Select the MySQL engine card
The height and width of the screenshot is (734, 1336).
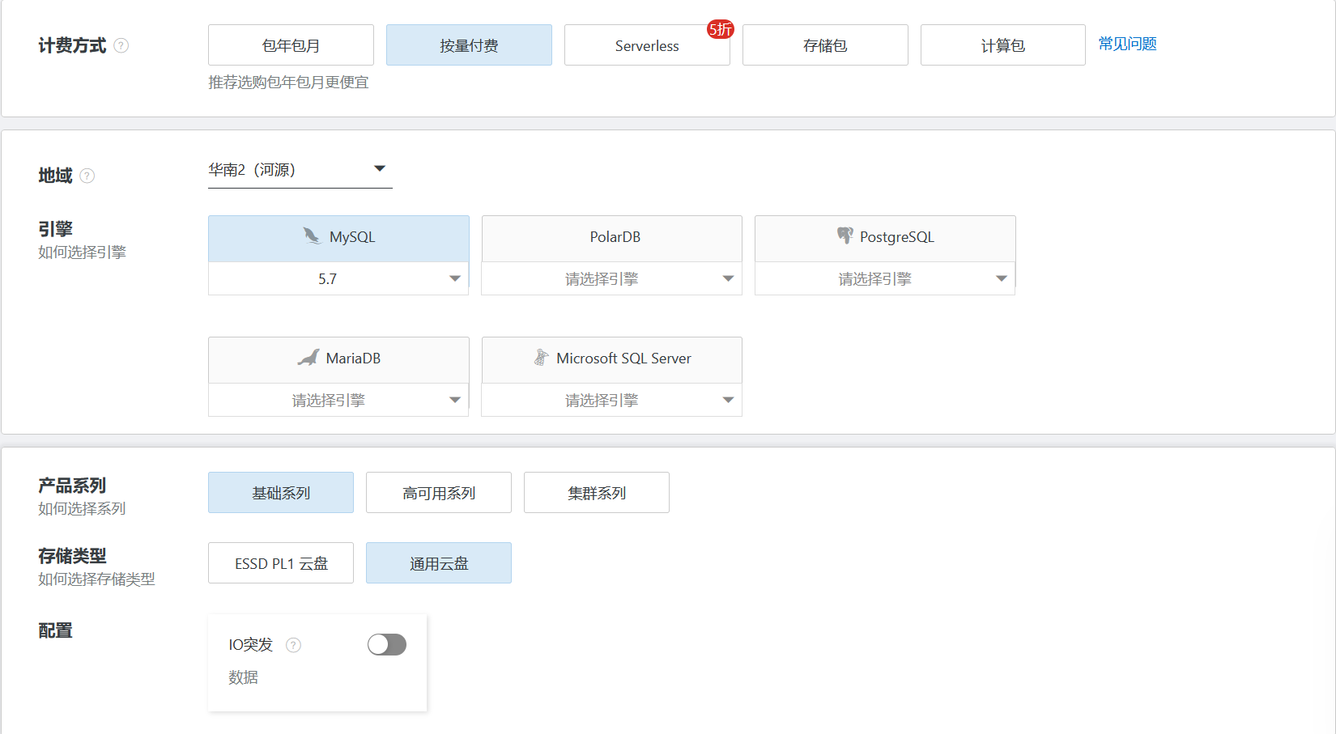pos(338,238)
